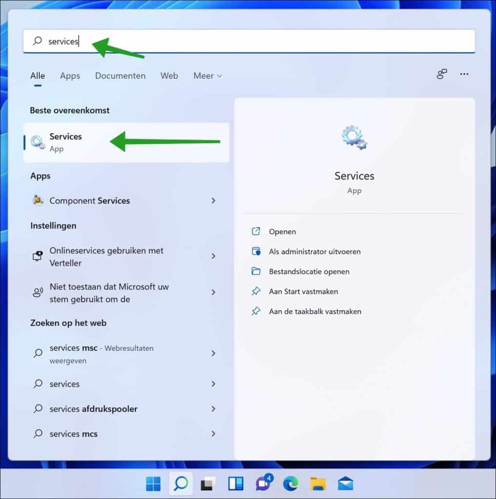
Task: Click the 'Openen' action link
Action: [x=282, y=231]
